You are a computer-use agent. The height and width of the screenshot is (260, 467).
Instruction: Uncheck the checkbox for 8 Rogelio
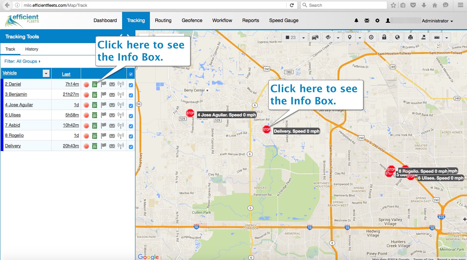point(131,136)
